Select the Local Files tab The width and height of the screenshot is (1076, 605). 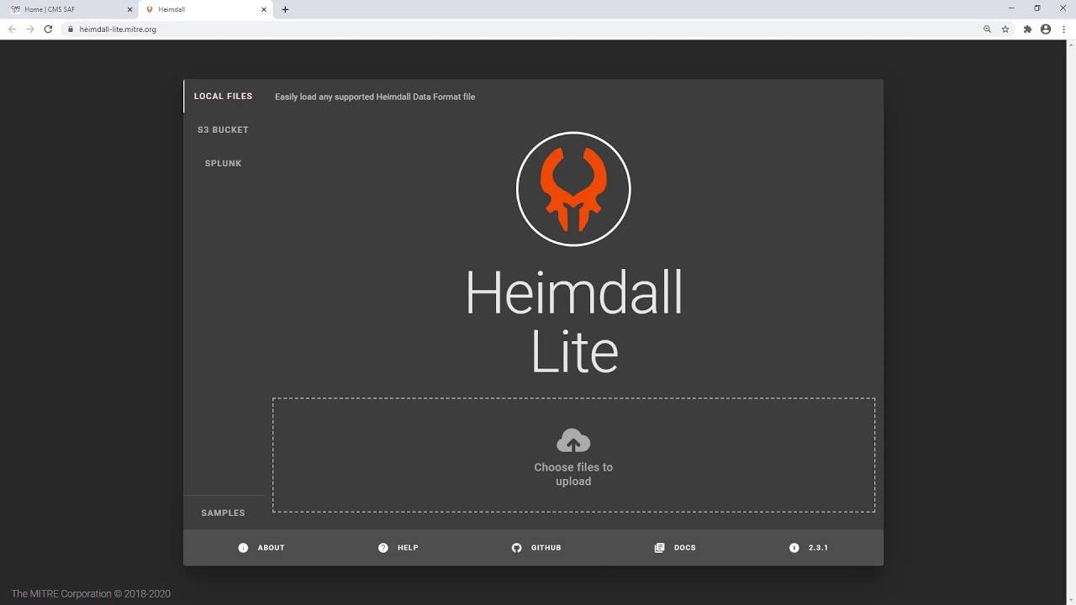click(223, 96)
